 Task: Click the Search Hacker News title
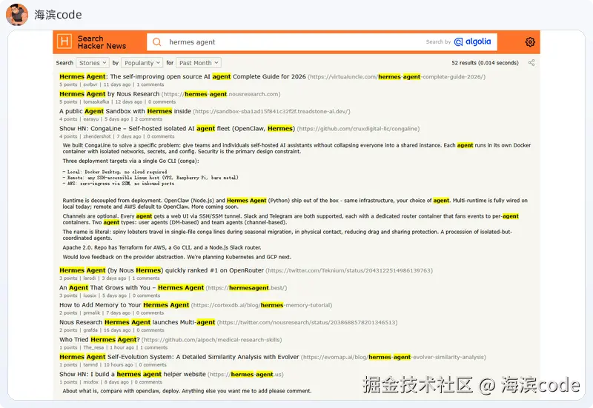click(x=102, y=42)
